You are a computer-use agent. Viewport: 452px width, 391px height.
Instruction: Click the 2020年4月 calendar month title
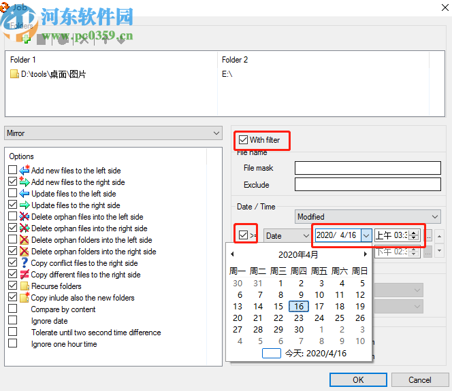coord(298,254)
